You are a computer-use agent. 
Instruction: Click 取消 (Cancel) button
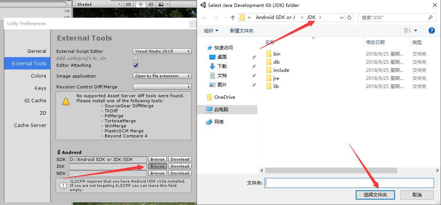click(x=417, y=195)
